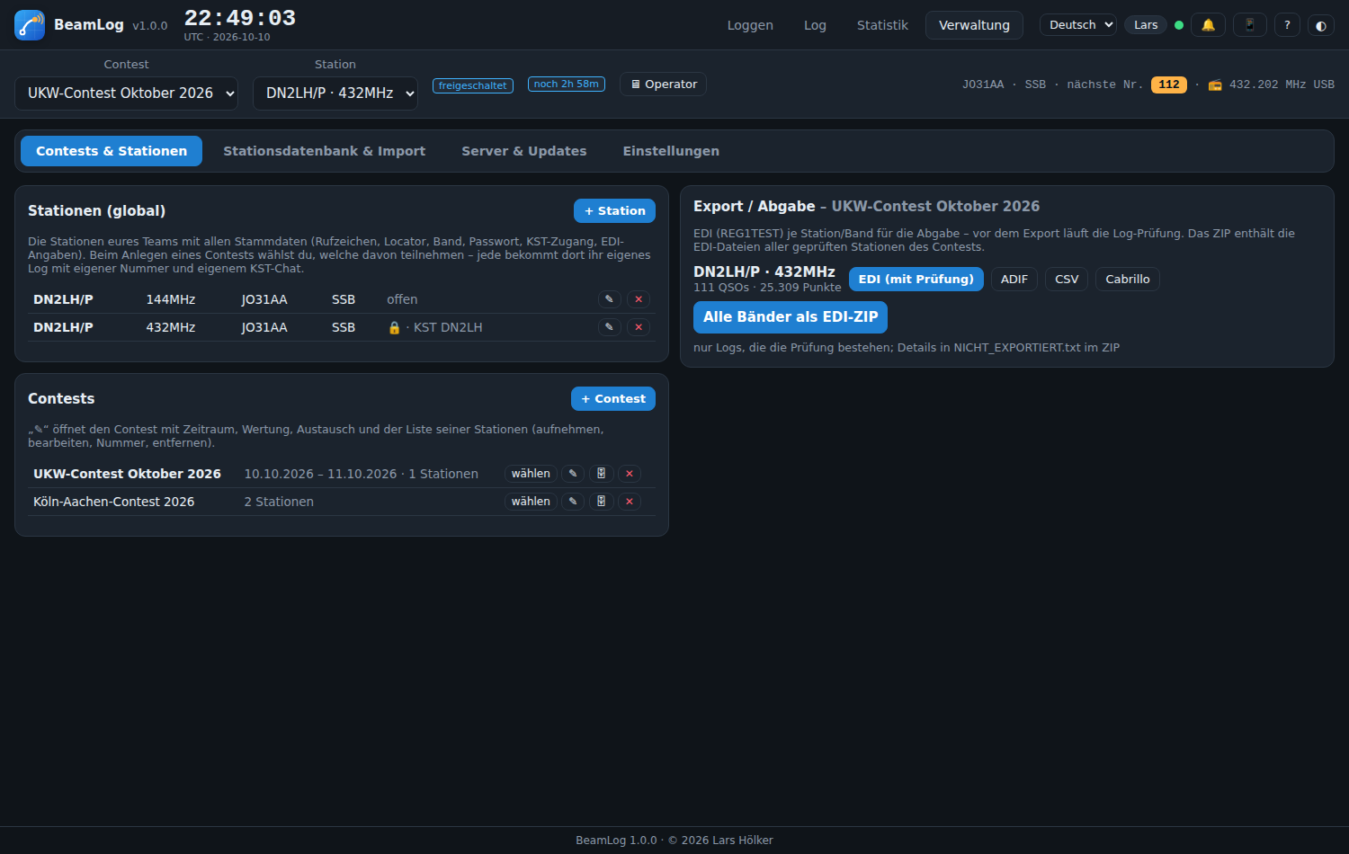1349x854 pixels.
Task: Add a new station with + Station
Action: click(x=614, y=211)
